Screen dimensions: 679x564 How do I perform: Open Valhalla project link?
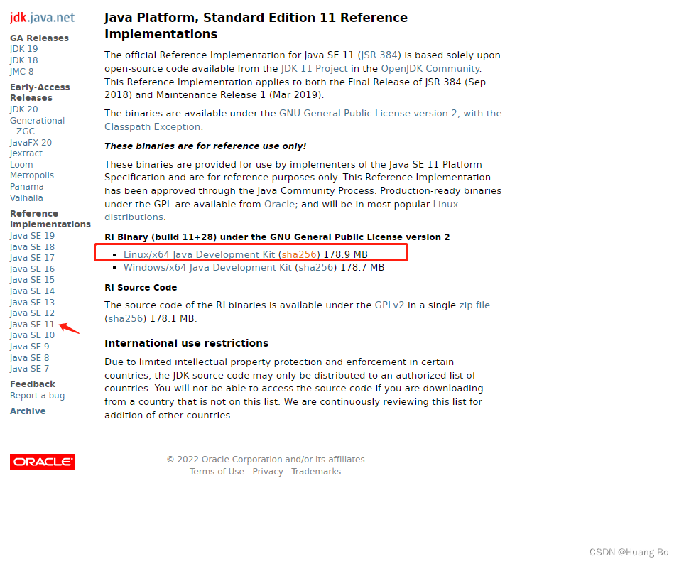coord(26,198)
